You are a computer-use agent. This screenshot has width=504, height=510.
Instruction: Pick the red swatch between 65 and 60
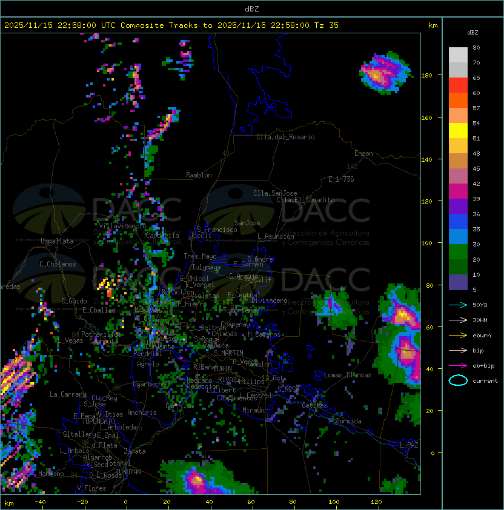[x=458, y=85]
